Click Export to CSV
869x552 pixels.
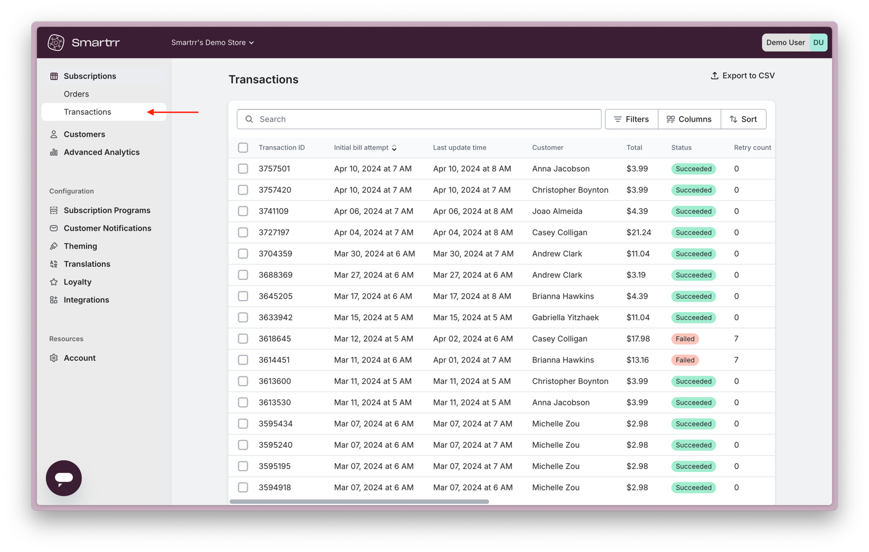tap(742, 76)
